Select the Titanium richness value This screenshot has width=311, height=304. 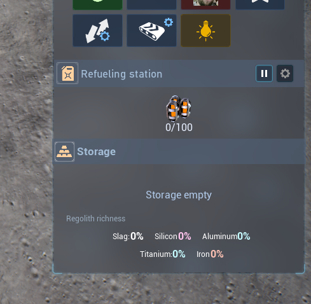coord(179,254)
